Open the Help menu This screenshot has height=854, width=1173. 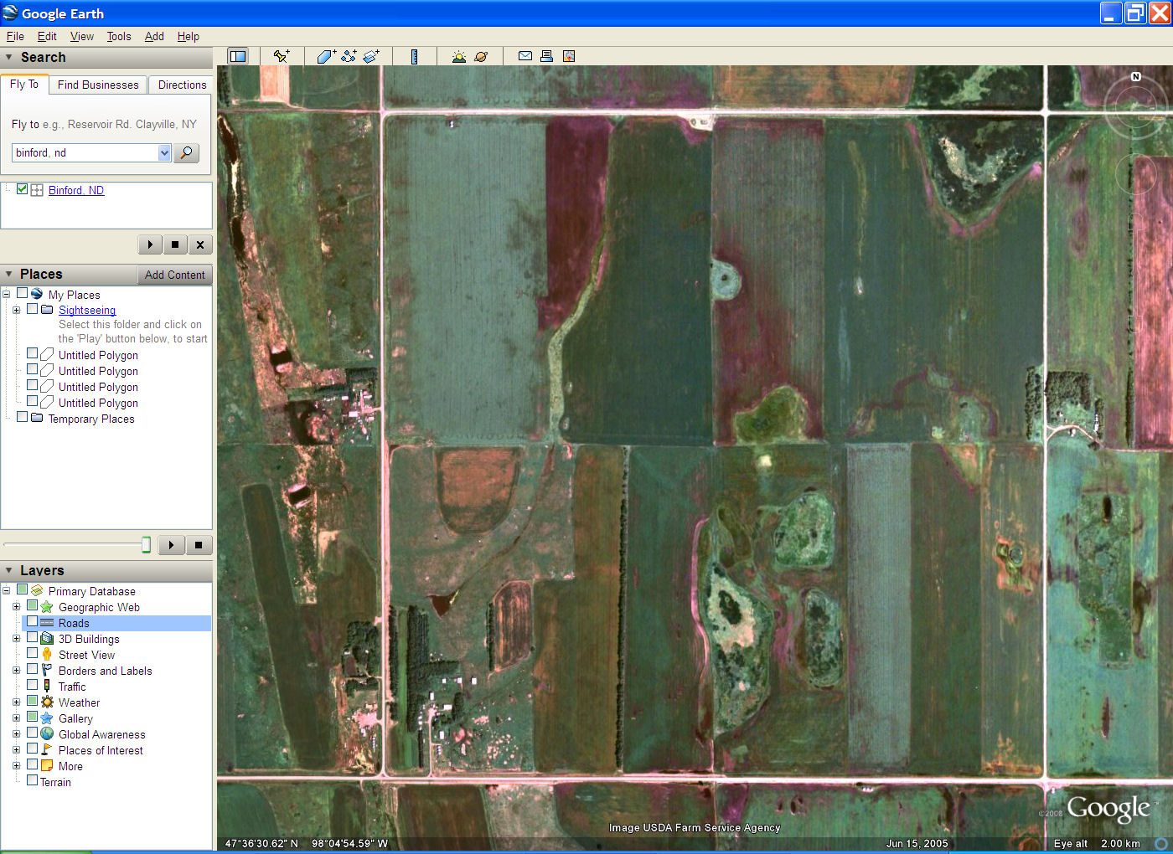click(x=189, y=36)
